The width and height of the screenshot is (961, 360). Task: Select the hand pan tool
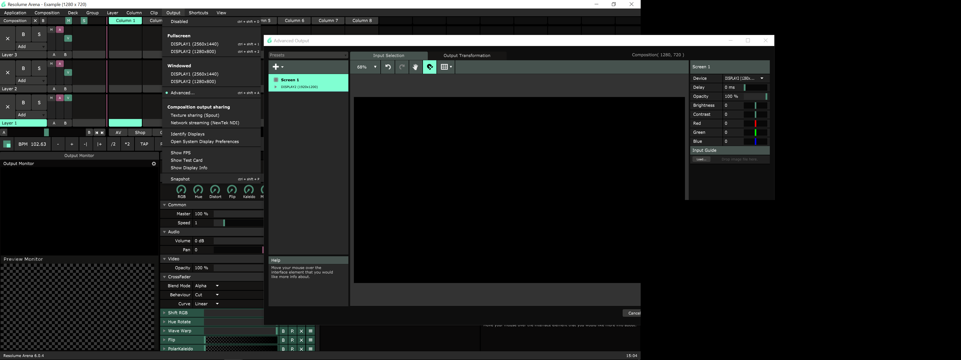coord(415,67)
